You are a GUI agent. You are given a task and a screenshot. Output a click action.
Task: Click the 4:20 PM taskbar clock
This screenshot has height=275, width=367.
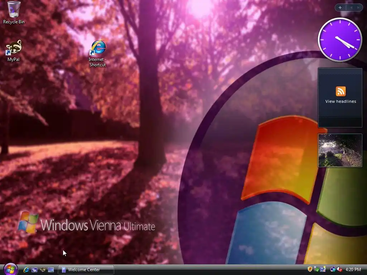(353, 270)
